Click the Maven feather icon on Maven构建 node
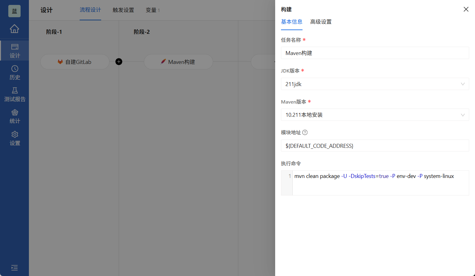 [x=163, y=61]
